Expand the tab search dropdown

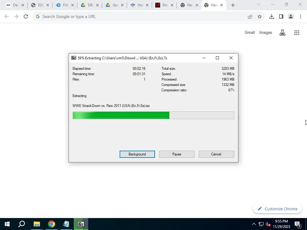pyautogui.click(x=259, y=4)
